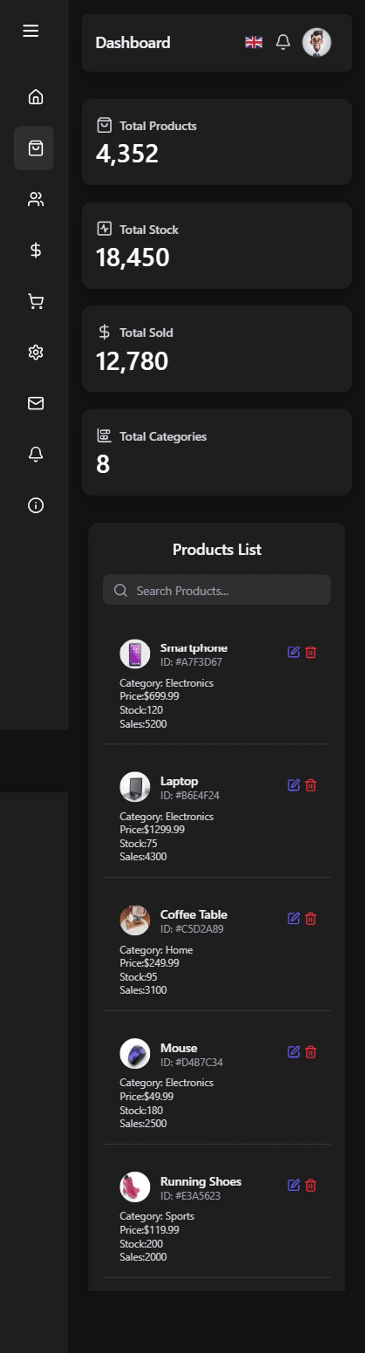Viewport: 365px width, 1353px height.
Task: Open the Users page icon
Action: point(35,199)
